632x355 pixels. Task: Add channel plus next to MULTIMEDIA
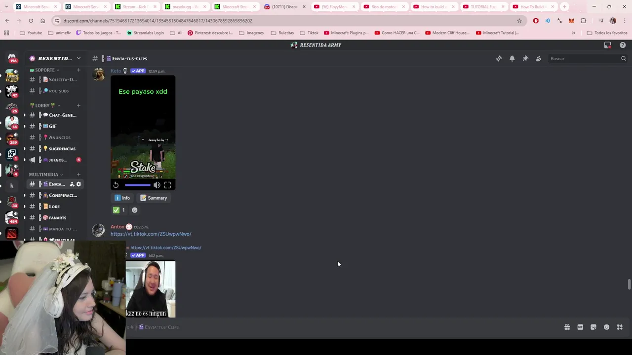coord(79,175)
